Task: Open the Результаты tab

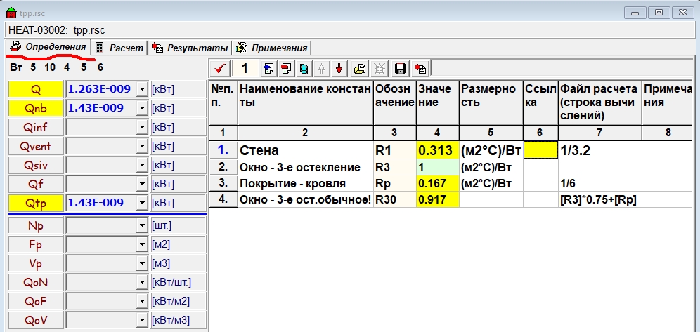Action: [190, 48]
